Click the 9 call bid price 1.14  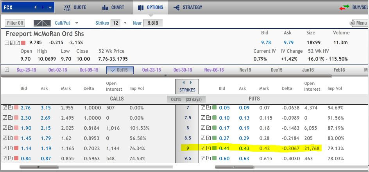pyautogui.click(x=26, y=148)
